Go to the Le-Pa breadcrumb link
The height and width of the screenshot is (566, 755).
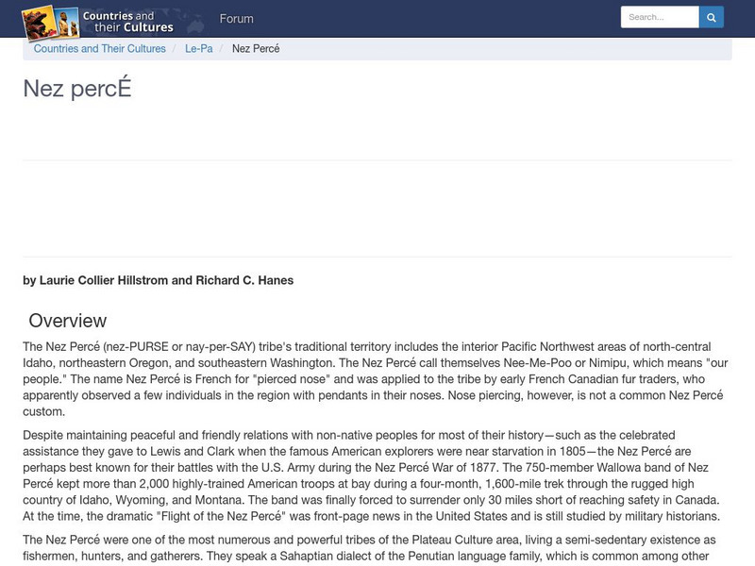[199, 49]
